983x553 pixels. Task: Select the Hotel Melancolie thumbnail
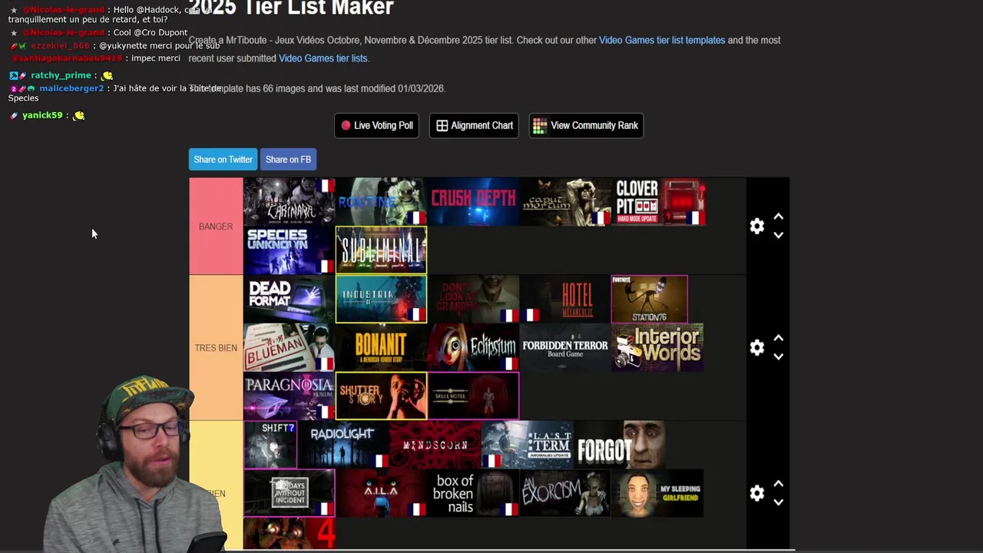565,299
